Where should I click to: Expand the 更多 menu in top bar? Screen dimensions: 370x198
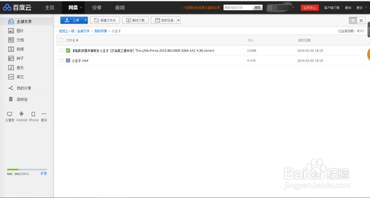(x=361, y=8)
